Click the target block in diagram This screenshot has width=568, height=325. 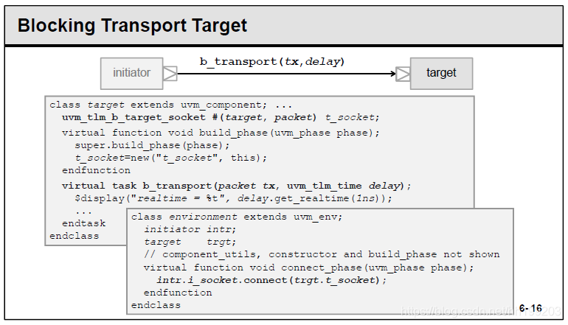[x=441, y=73]
